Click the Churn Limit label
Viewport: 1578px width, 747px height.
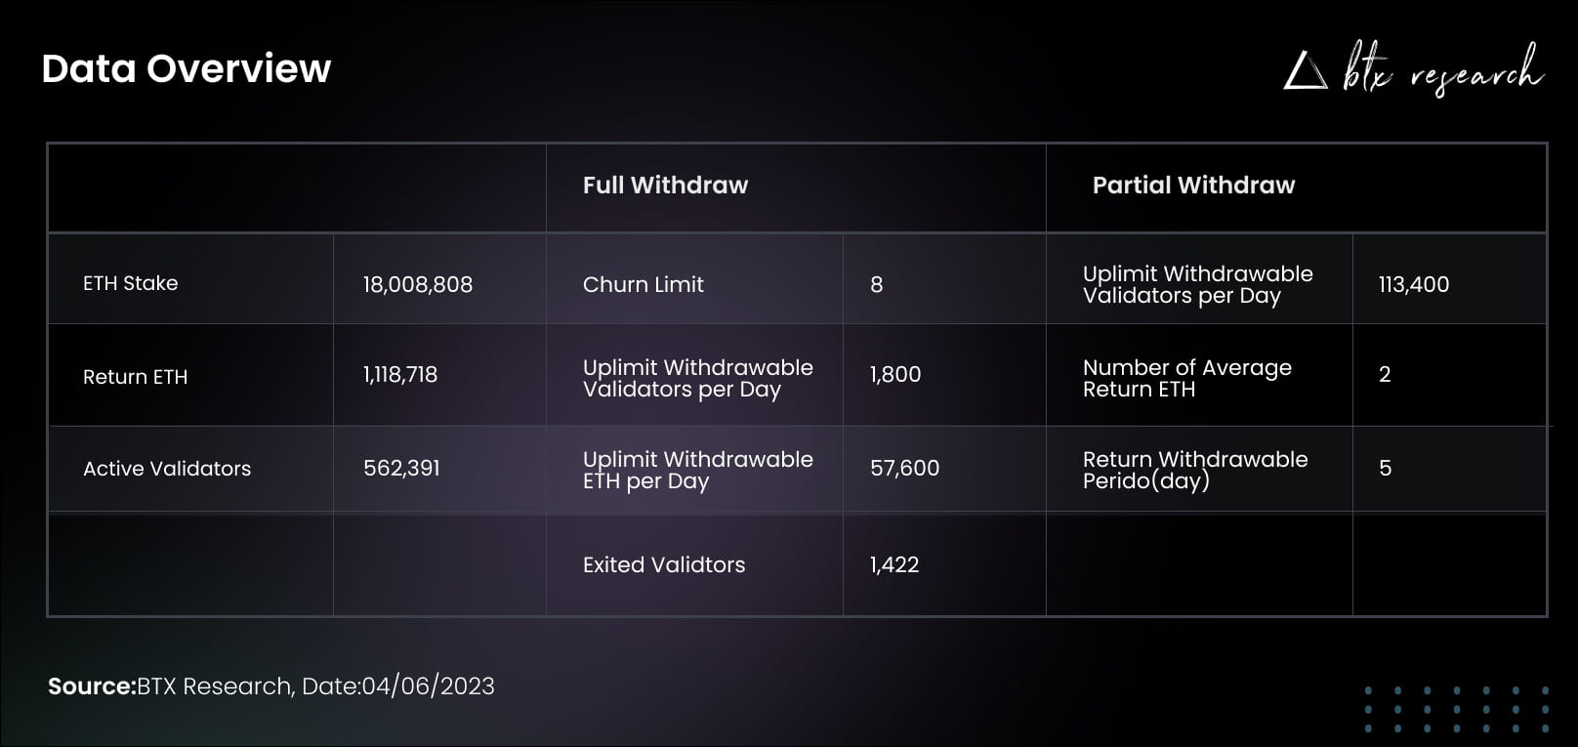coord(643,284)
